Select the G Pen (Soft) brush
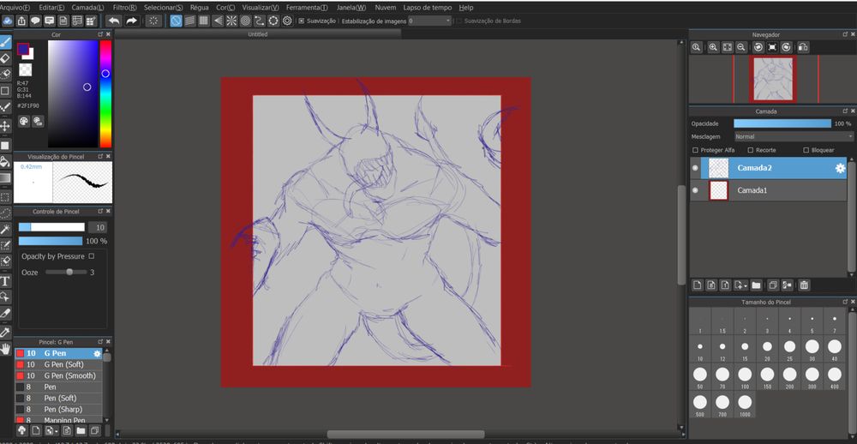 coord(58,365)
